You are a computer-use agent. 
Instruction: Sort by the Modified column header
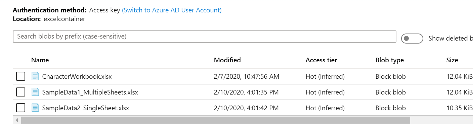tap(227, 60)
